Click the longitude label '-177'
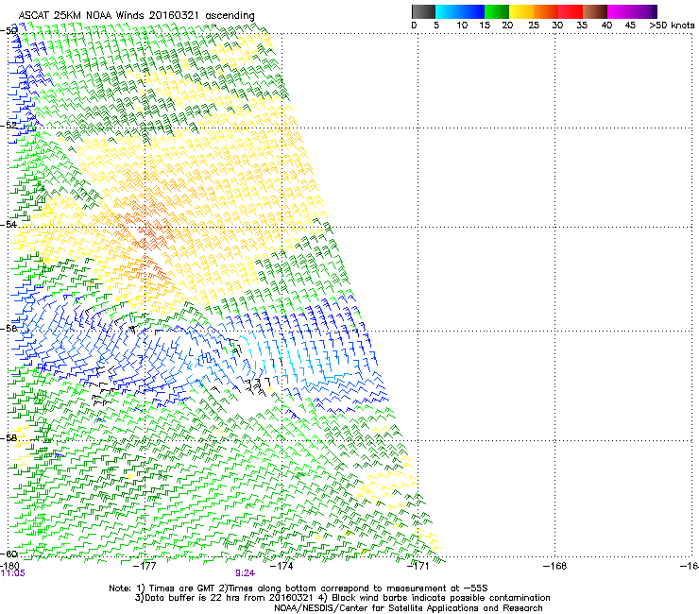The width and height of the screenshot is (699, 614). pos(145,566)
